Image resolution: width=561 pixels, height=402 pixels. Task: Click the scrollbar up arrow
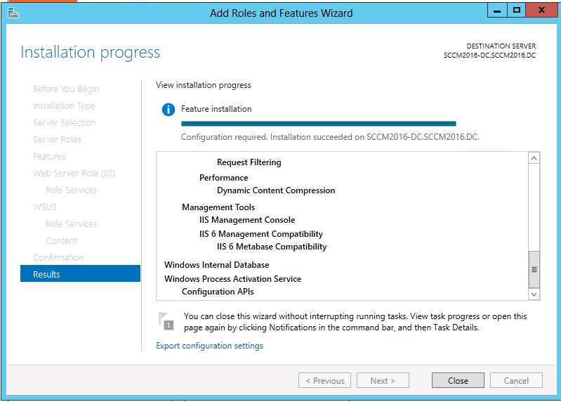pos(534,158)
